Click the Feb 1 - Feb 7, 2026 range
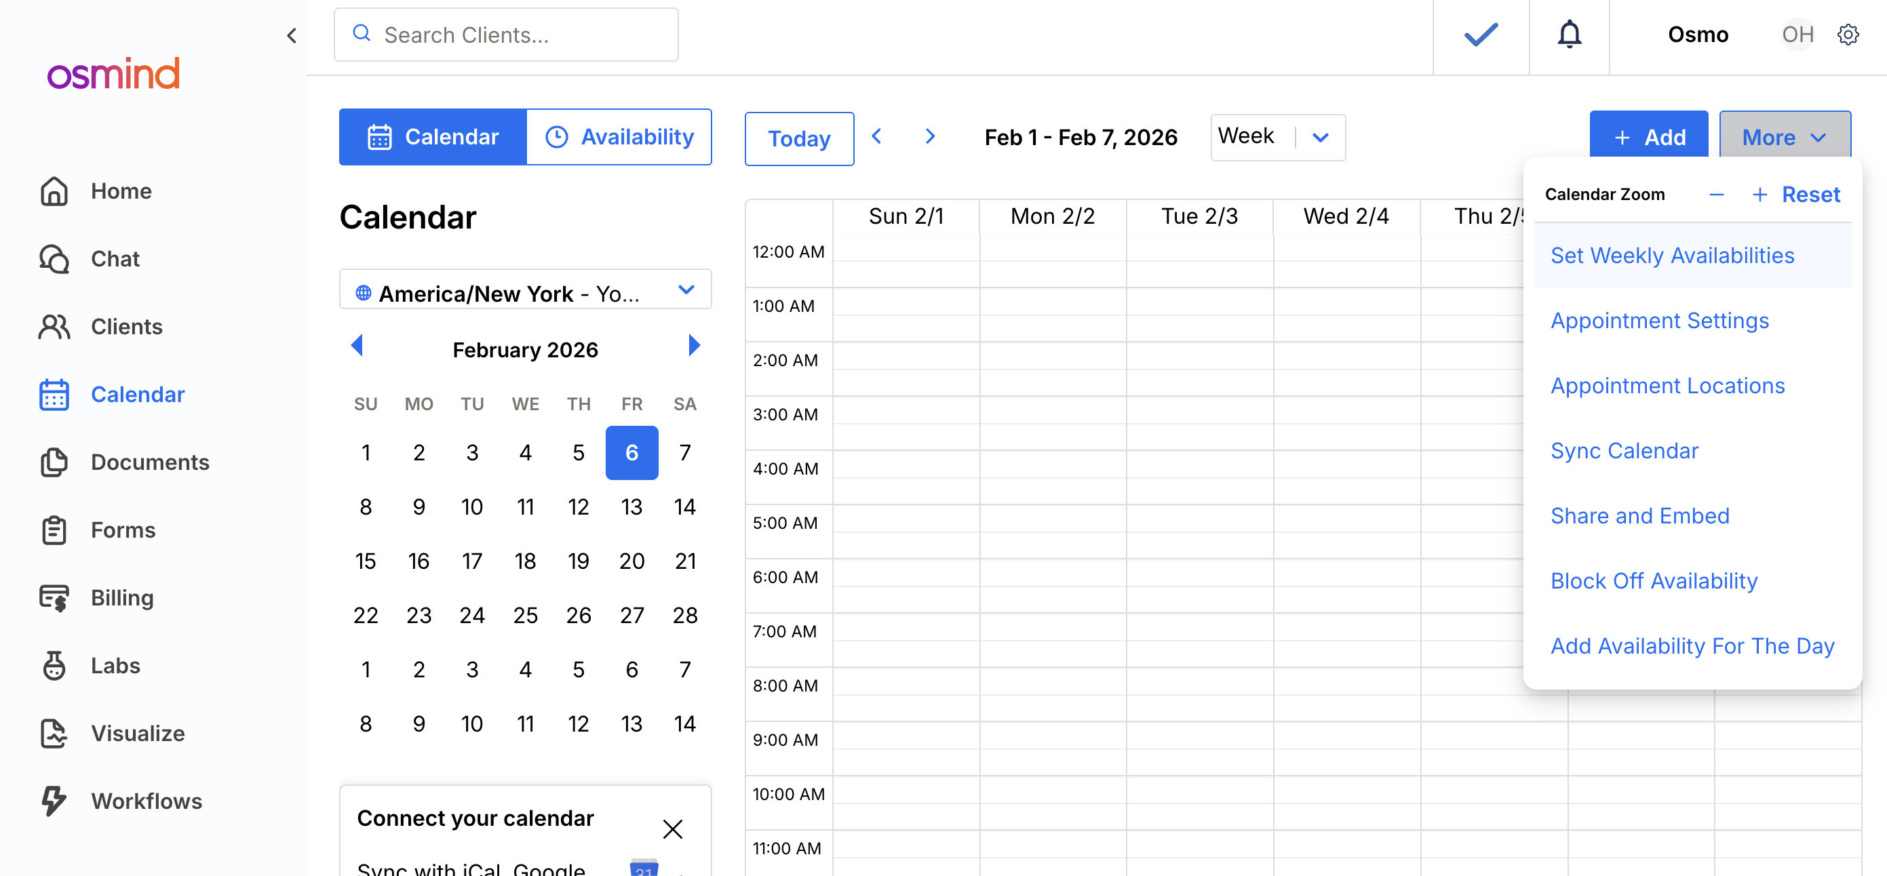This screenshot has width=1887, height=876. (x=1081, y=137)
